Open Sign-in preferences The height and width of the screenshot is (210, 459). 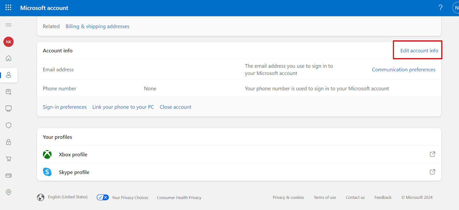65,107
